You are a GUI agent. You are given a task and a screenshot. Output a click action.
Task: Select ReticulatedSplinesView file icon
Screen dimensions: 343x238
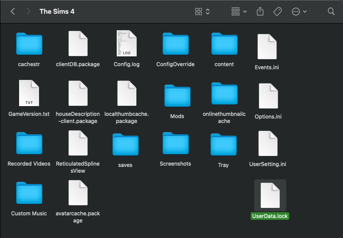pyautogui.click(x=78, y=143)
